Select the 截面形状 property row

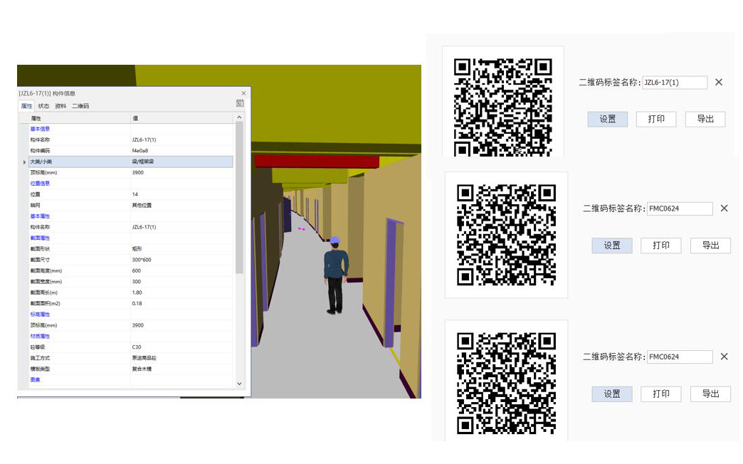pyautogui.click(x=131, y=249)
